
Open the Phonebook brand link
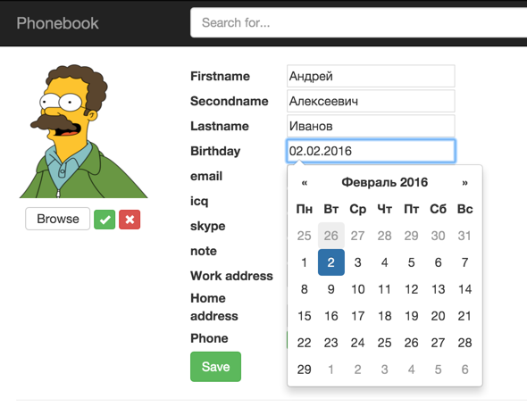57,23
